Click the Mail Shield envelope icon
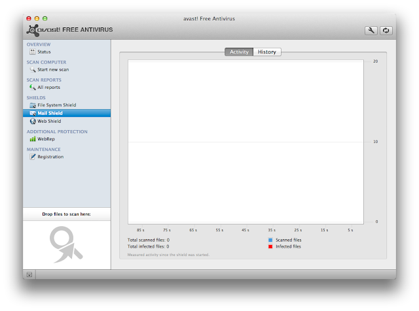Image resolution: width=419 pixels, height=311 pixels. tap(33, 113)
